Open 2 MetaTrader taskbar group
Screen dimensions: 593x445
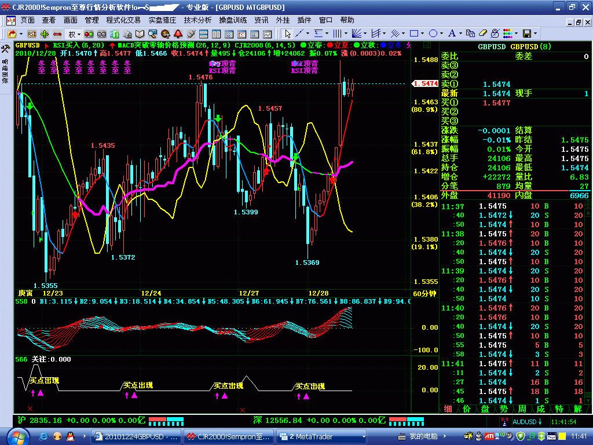(322, 437)
